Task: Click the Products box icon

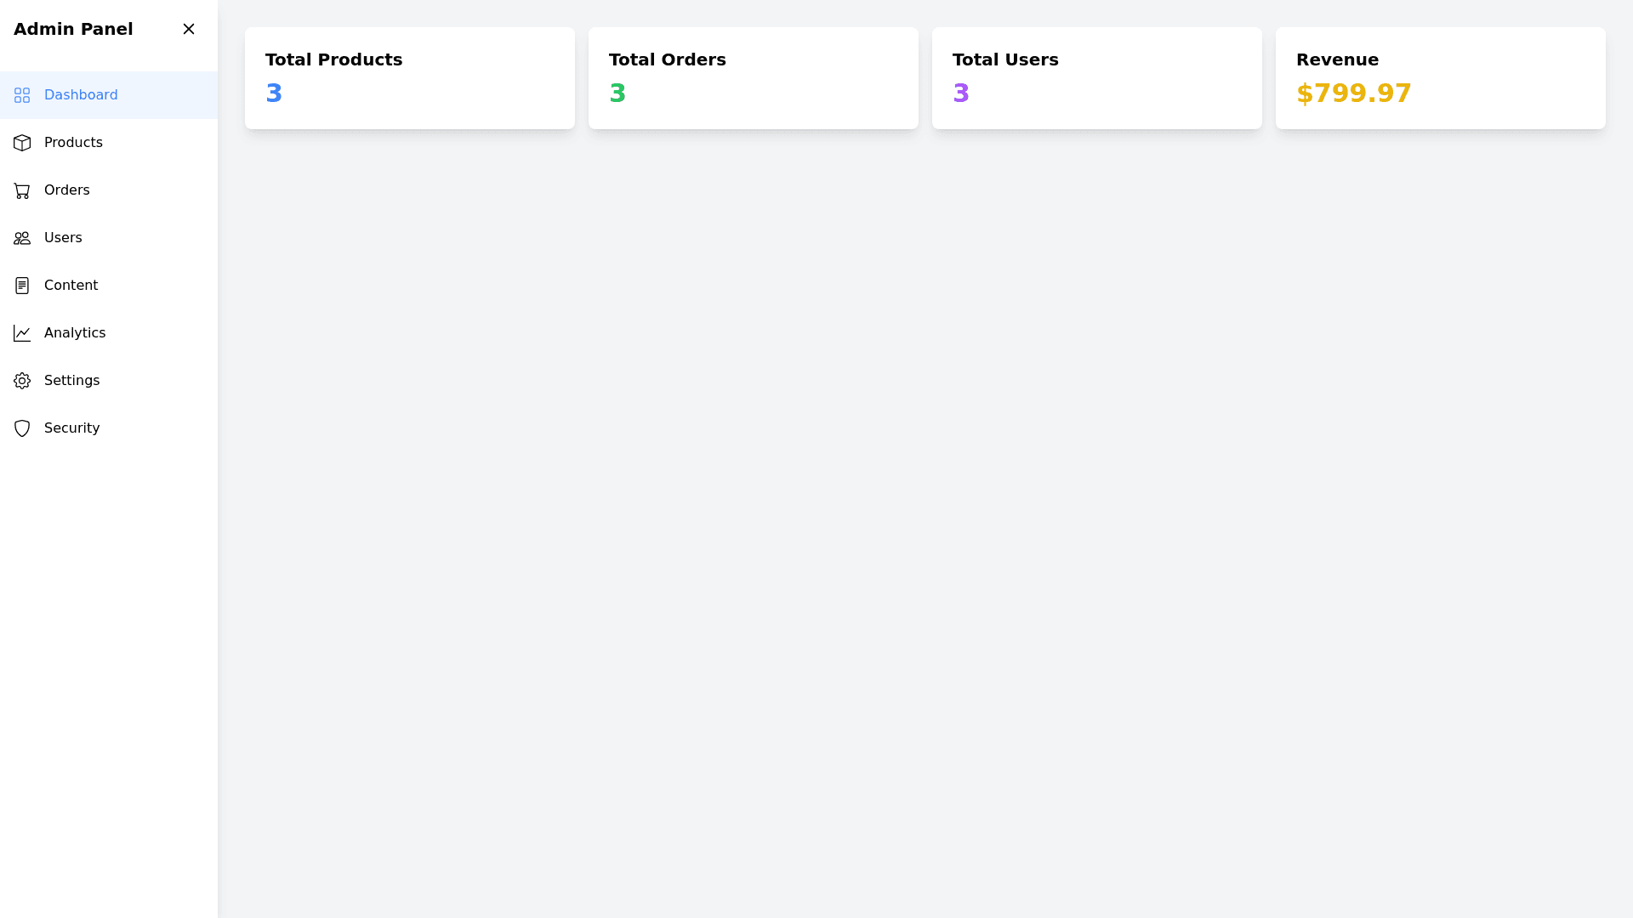Action: tap(22, 143)
